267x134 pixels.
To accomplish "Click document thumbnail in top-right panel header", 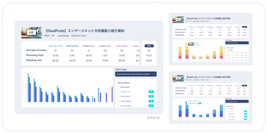I will [x=178, y=19].
